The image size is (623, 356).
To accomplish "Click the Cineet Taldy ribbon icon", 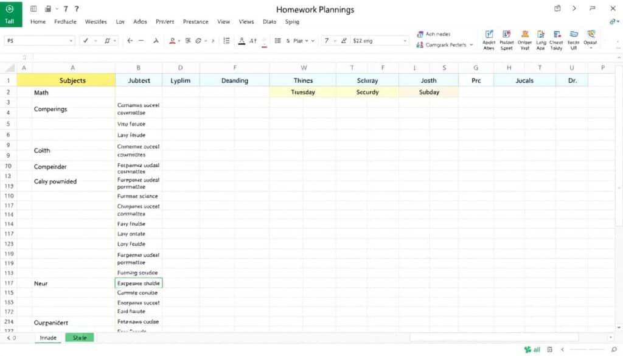I will click(x=556, y=40).
